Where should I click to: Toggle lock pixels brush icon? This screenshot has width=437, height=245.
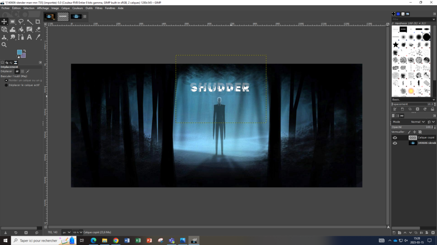click(x=409, y=132)
